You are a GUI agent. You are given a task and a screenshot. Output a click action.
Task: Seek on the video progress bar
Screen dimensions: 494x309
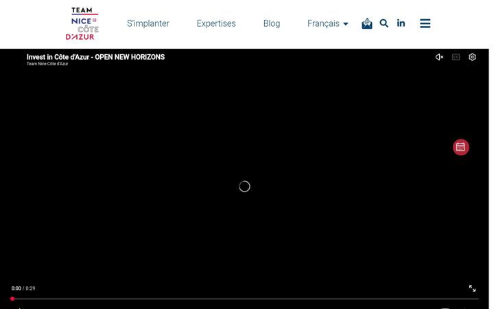point(245,299)
